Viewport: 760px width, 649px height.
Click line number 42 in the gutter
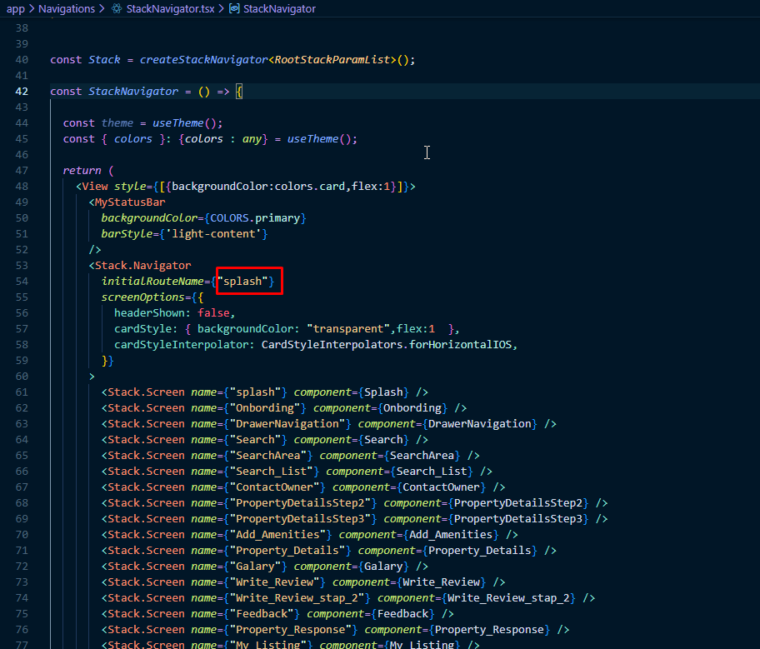(22, 92)
